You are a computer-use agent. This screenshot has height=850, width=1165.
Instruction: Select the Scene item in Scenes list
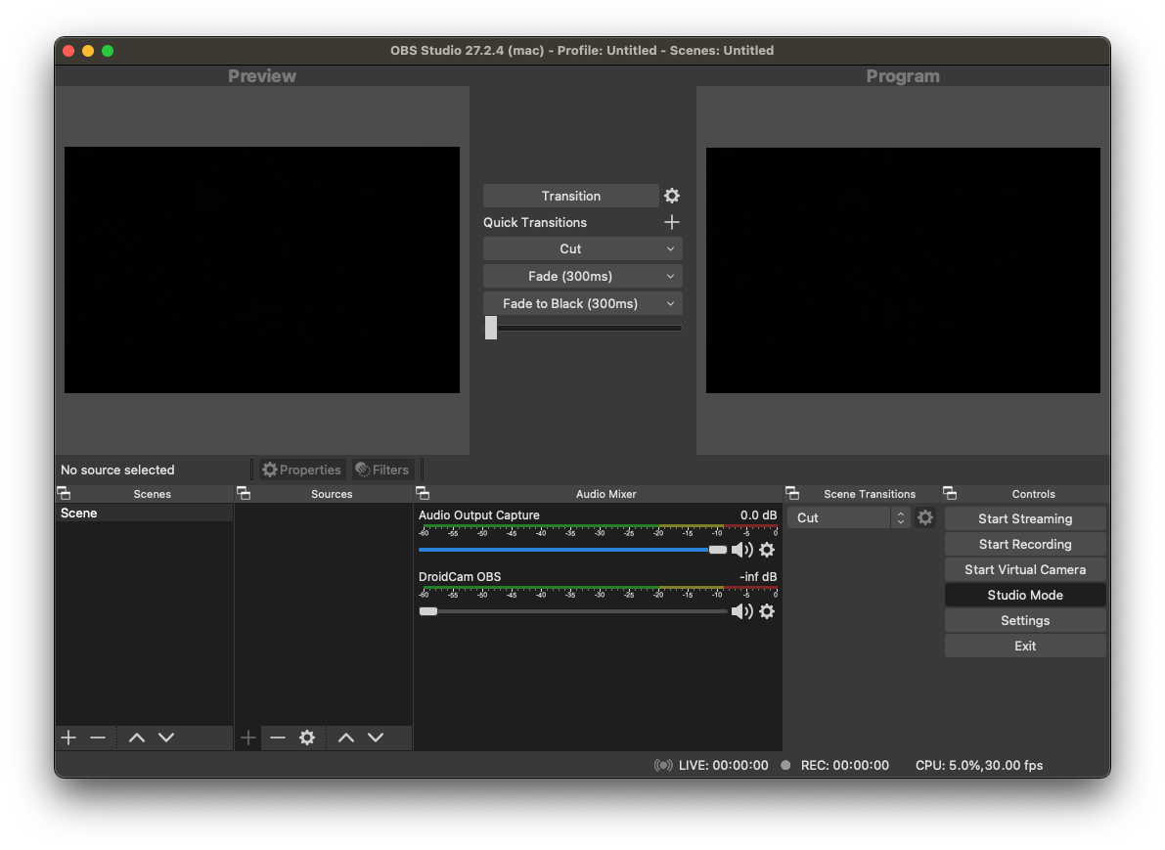(144, 514)
